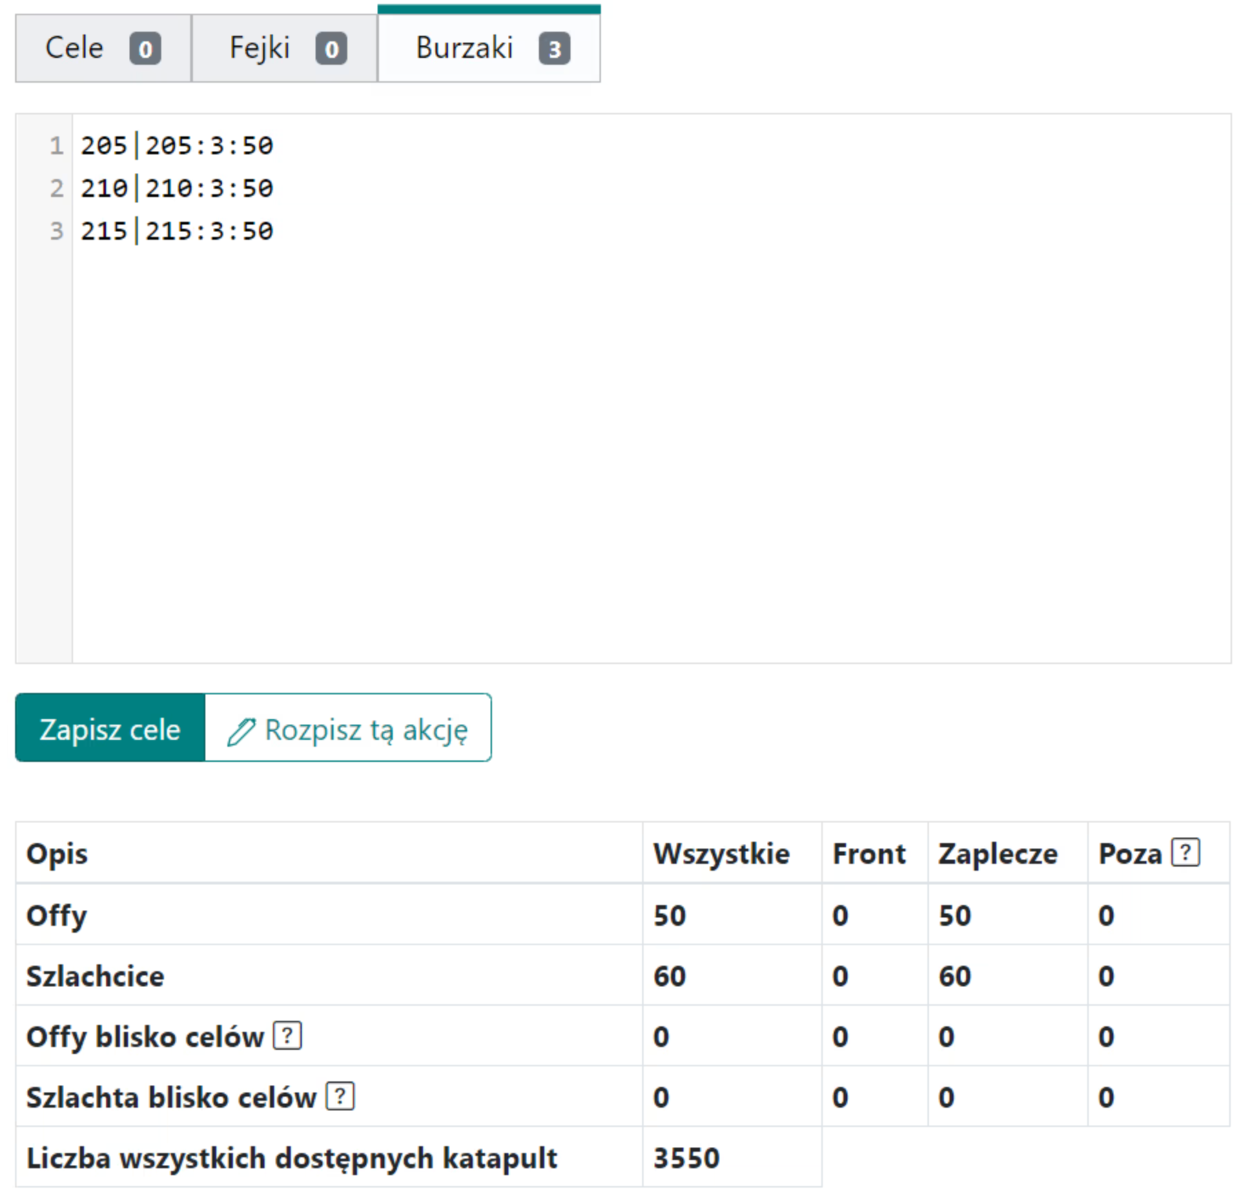Open the question mark help next to Poza
This screenshot has width=1252, height=1202.
(x=1185, y=852)
